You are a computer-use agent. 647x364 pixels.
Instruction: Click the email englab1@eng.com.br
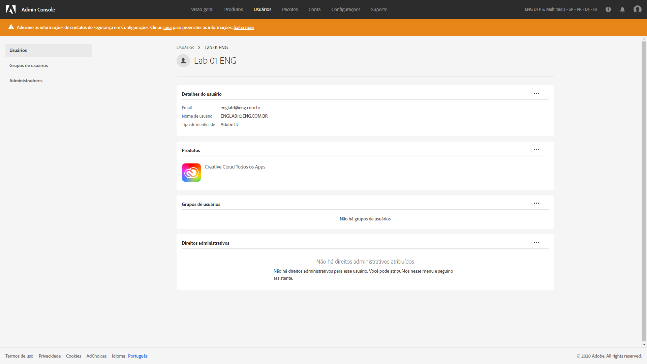point(240,108)
